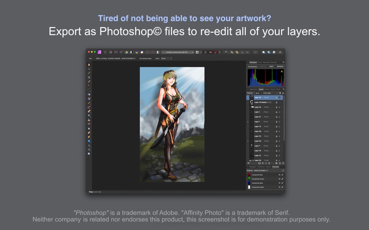Switch to the purple Photo persona
369x230 pixels.
point(99,52)
